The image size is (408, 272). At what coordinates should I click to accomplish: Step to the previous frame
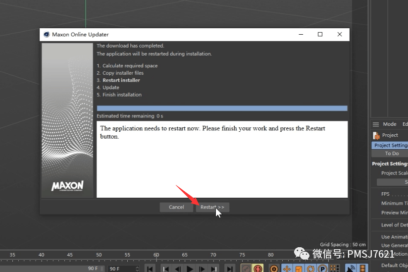point(177,269)
